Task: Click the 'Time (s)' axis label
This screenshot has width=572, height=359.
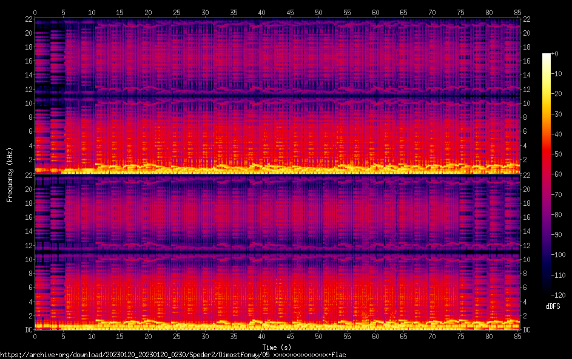Action: click(277, 347)
